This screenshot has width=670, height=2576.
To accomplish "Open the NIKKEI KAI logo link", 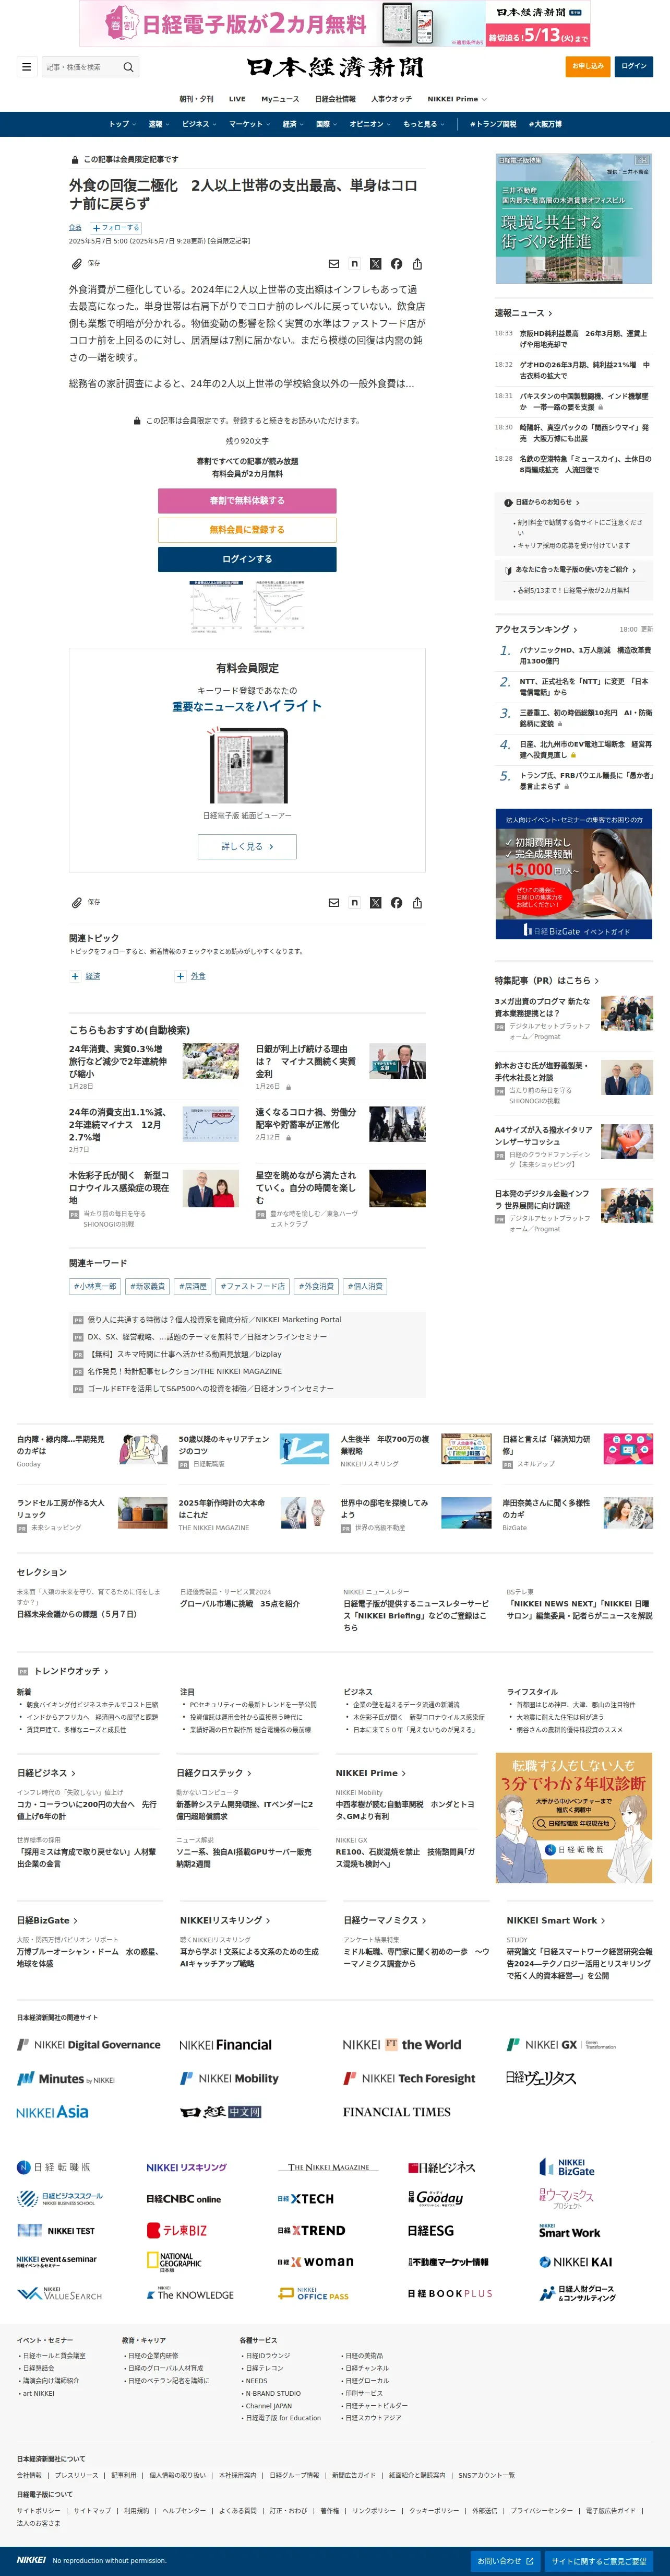I will [x=575, y=2262].
